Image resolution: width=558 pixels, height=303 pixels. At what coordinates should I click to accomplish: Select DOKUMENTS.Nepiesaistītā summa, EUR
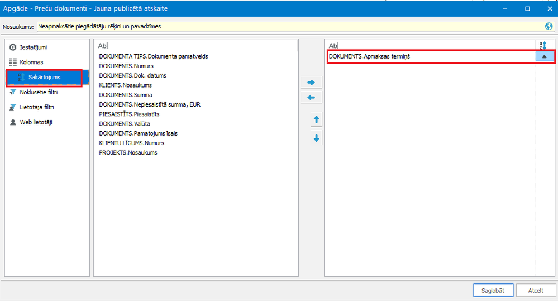tap(150, 104)
